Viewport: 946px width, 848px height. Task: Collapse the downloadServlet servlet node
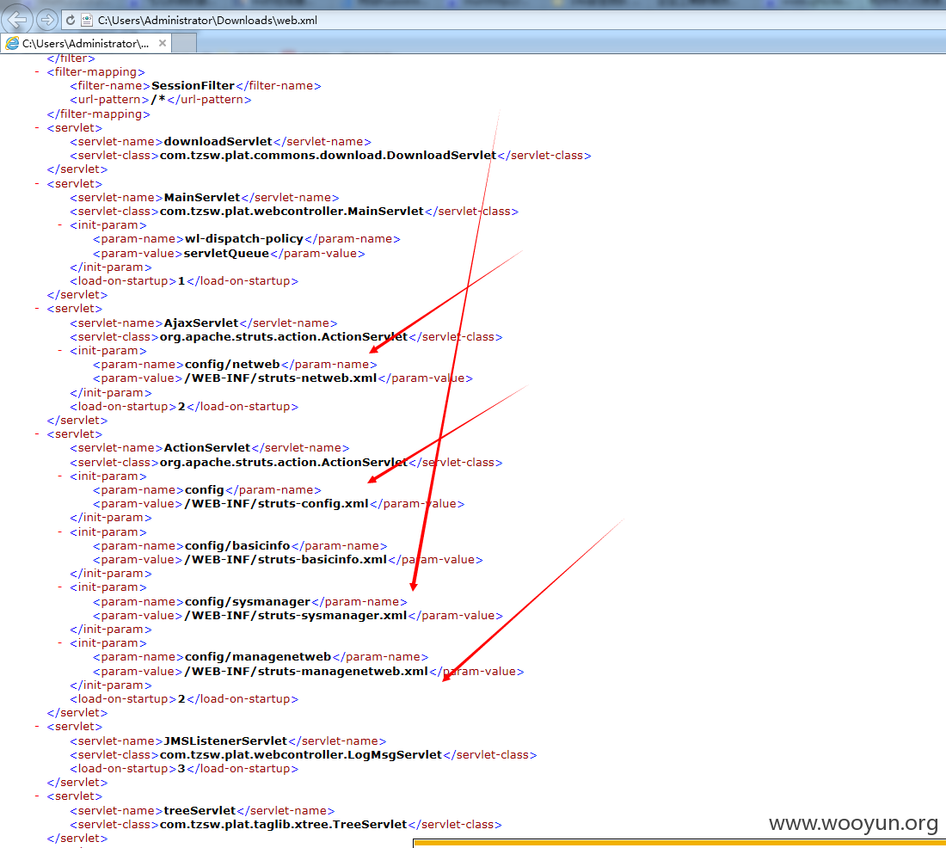(x=37, y=127)
